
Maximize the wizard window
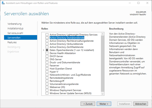coord(138,3)
